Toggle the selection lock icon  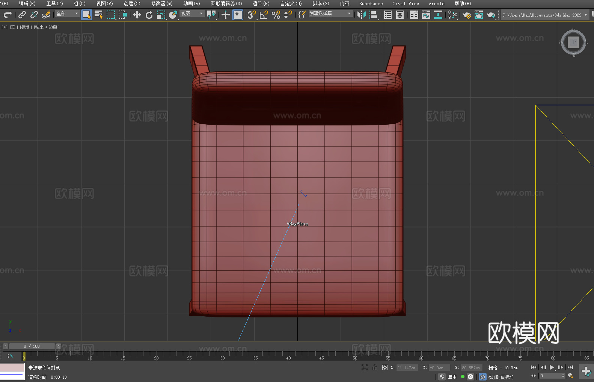[375, 367]
